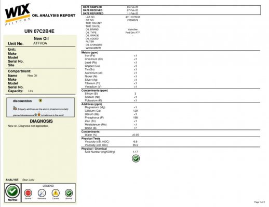Click the globe icon in signature box
The height and width of the screenshot is (207, 269).
tap(36, 115)
